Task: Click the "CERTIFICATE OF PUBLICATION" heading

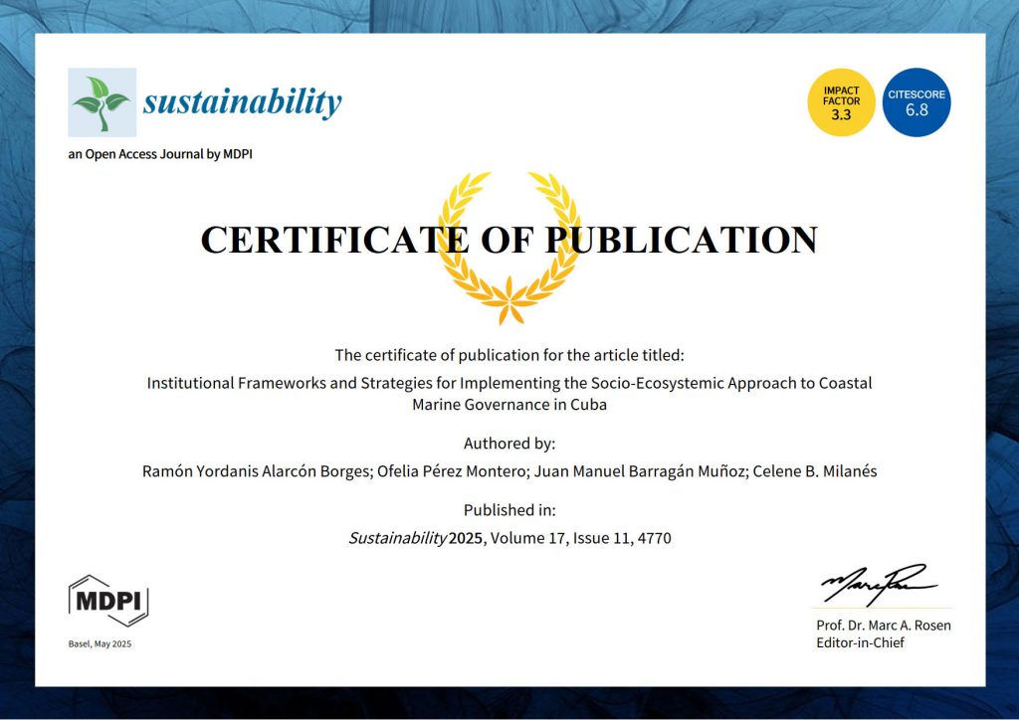Action: click(x=509, y=240)
